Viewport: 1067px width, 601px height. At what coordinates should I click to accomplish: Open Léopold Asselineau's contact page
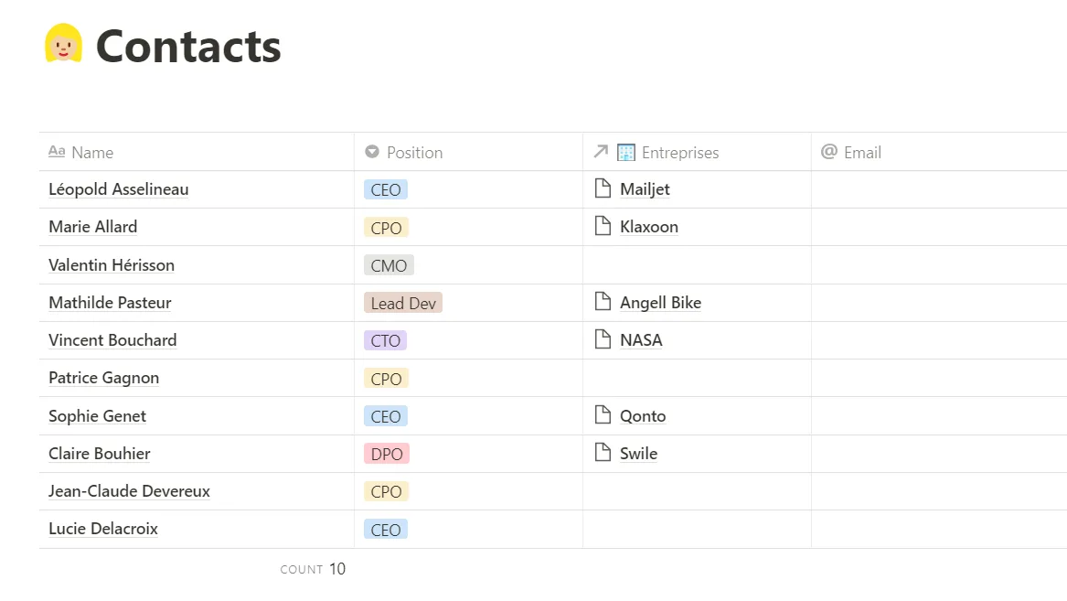pyautogui.click(x=118, y=189)
